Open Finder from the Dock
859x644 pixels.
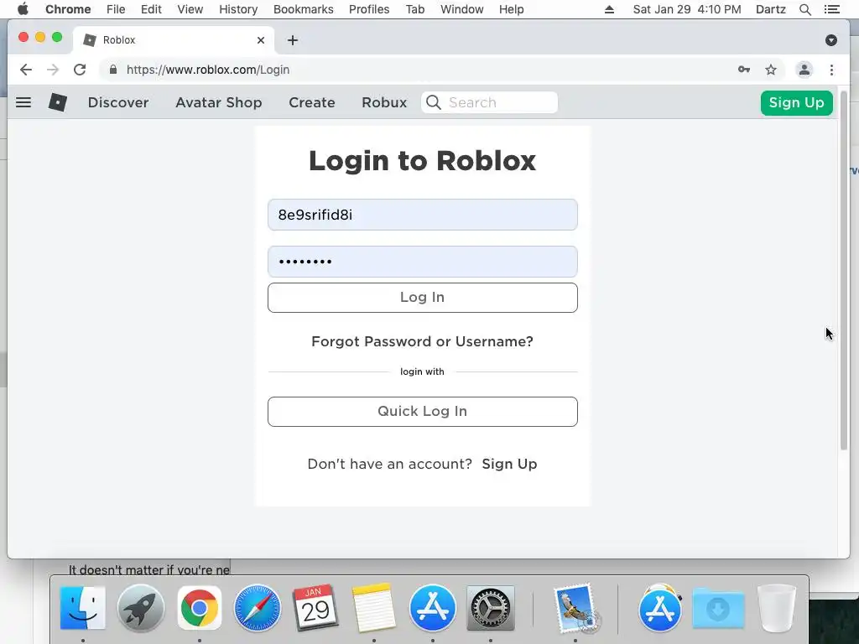point(83,608)
